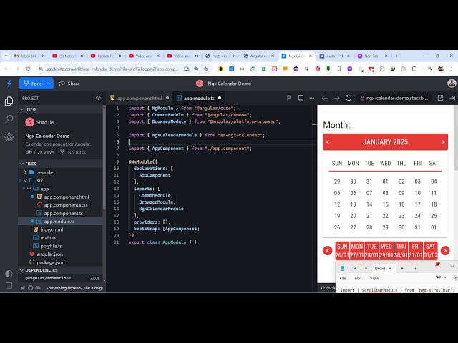
Task: Open the Project files explorer icon
Action: pos(9,101)
